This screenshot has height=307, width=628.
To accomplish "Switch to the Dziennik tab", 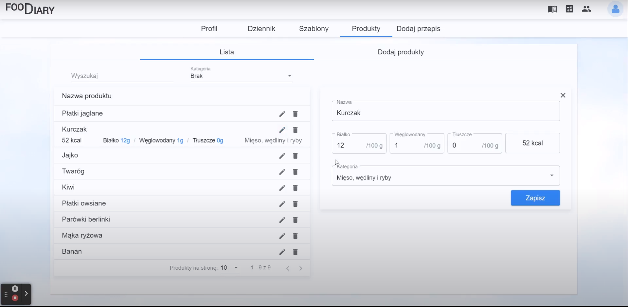I will point(261,29).
